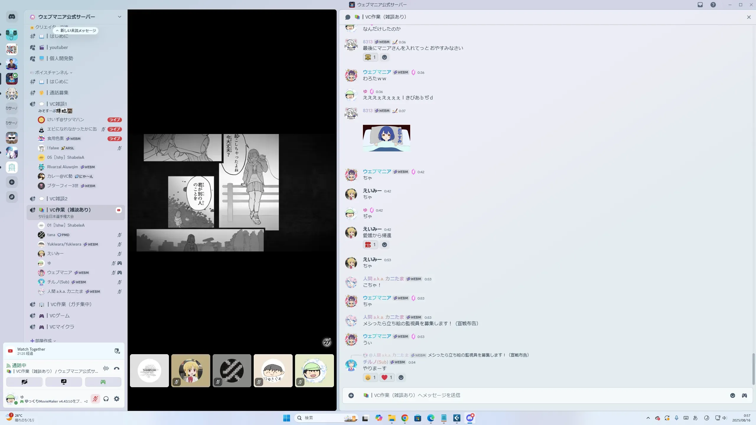Collapse the ボイスチャンネル category
This screenshot has width=756, height=425.
tap(52, 73)
